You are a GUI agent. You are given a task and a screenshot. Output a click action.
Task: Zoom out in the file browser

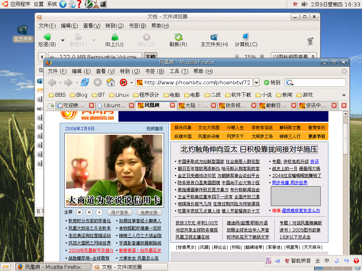[237, 56]
